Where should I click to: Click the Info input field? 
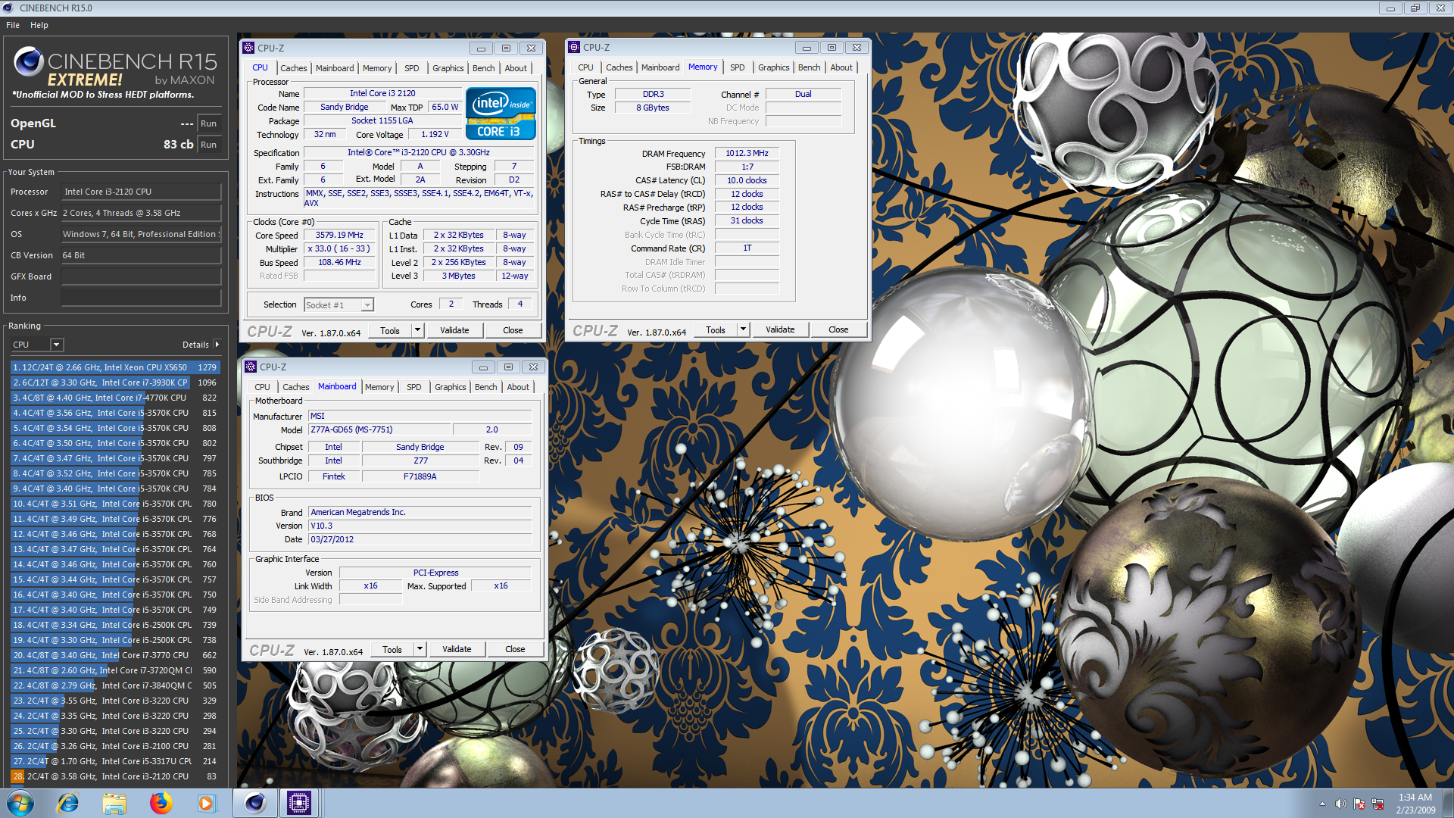pyautogui.click(x=141, y=298)
